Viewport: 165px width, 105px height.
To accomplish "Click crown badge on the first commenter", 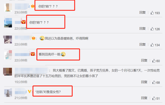I will point(33,6).
